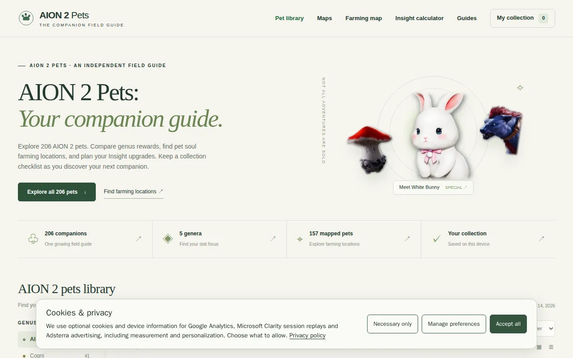
Task: Click the blue wolf pet image
Action: click(x=501, y=130)
